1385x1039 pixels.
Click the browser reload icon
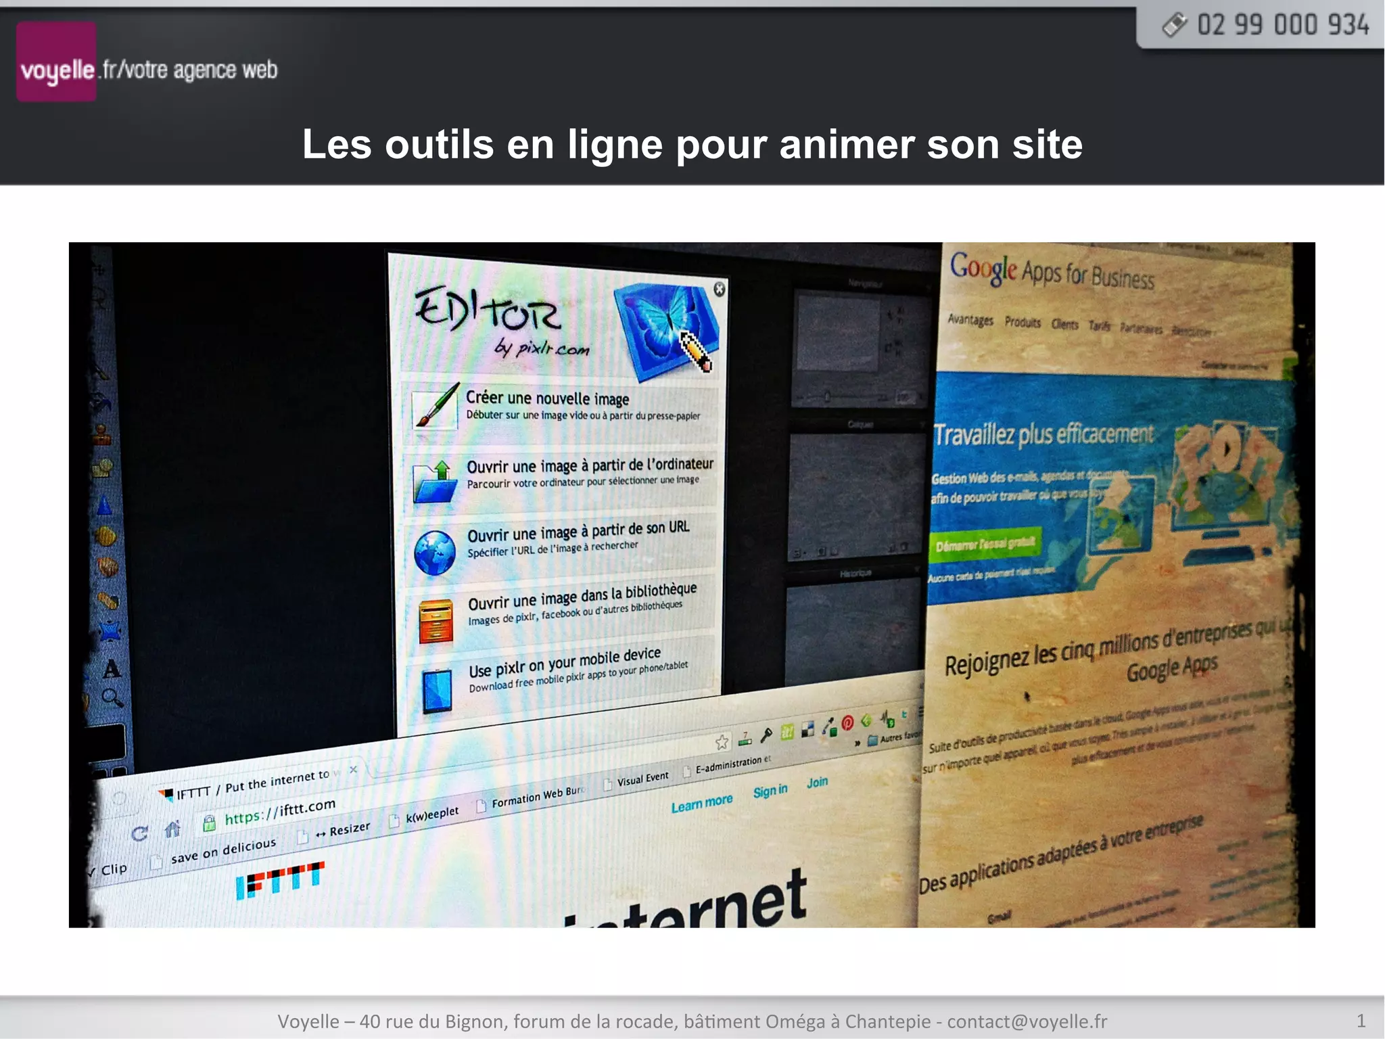(139, 833)
